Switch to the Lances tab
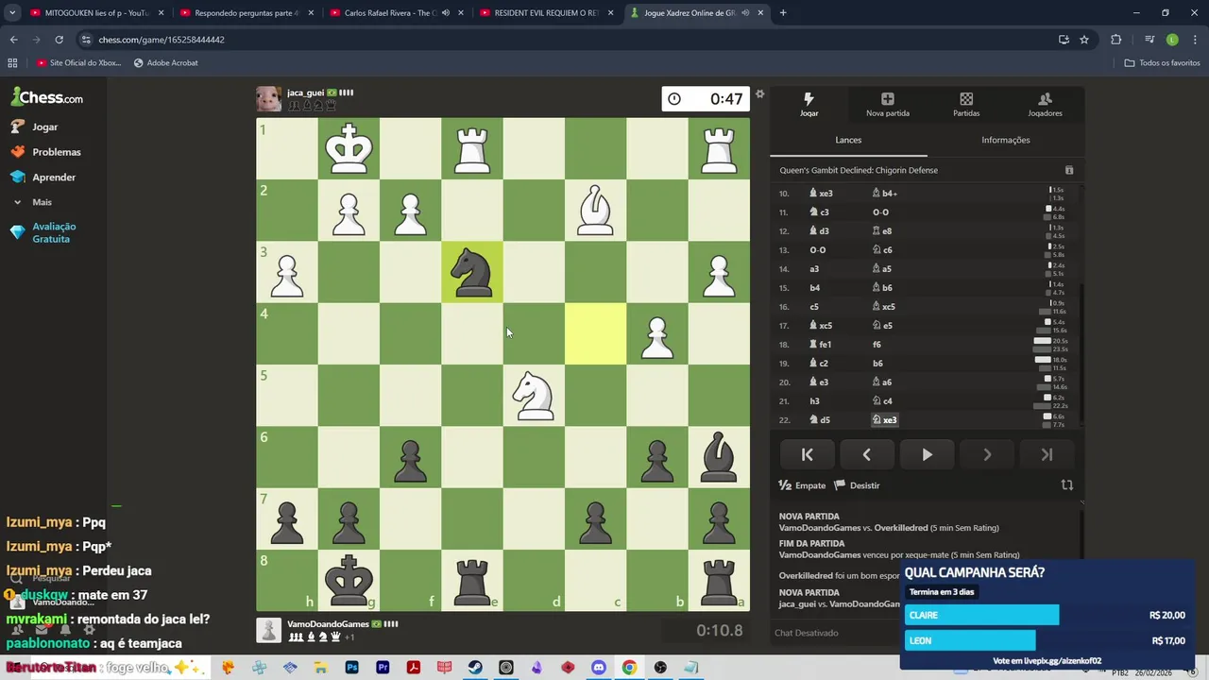Screen dimensions: 1209x680 point(848,140)
